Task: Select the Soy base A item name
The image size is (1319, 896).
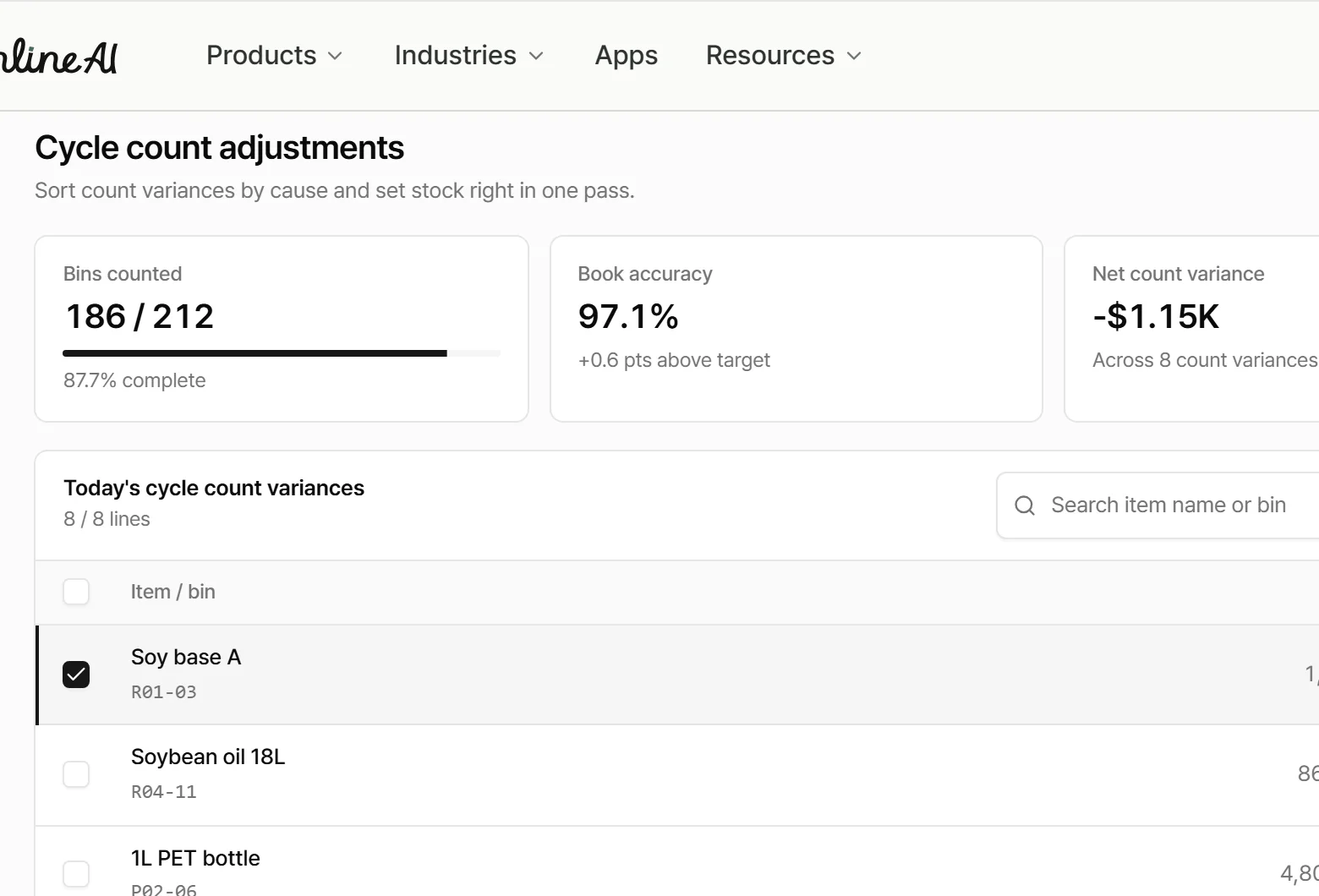Action: (186, 657)
